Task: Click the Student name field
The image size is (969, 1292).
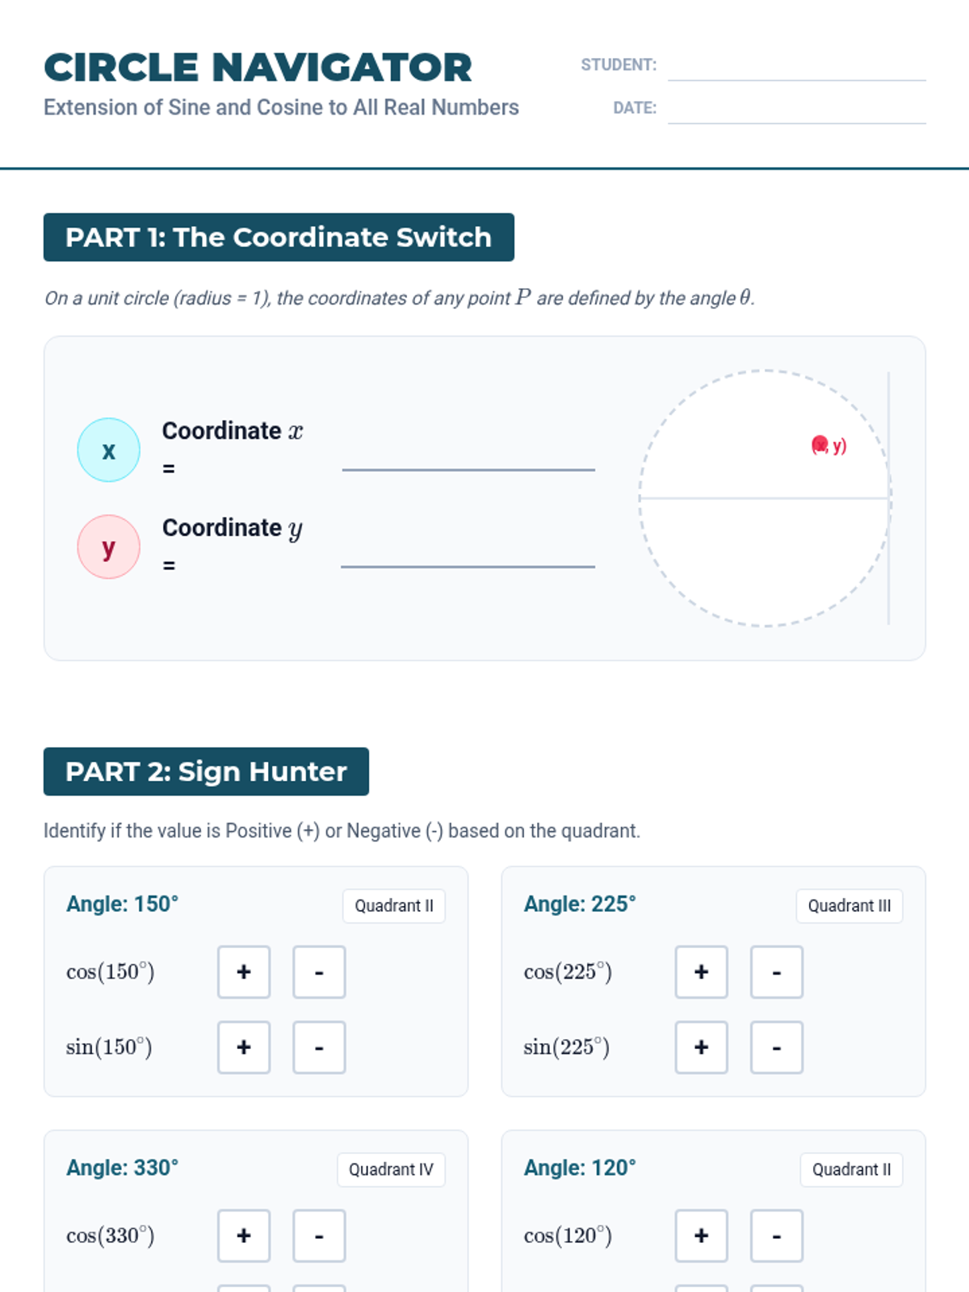Action: pos(796,66)
